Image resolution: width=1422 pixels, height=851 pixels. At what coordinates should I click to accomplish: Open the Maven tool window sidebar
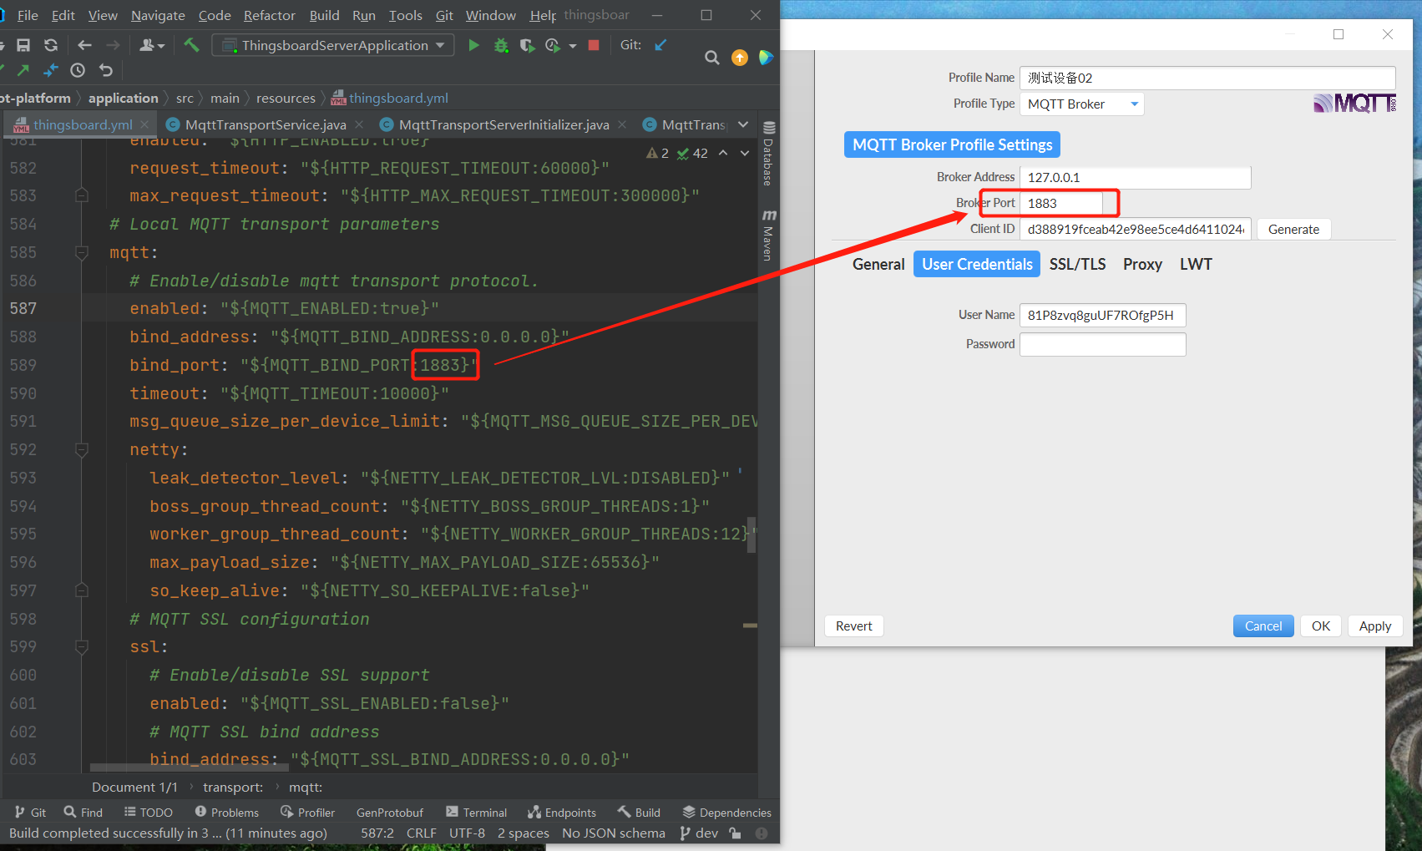click(x=769, y=236)
